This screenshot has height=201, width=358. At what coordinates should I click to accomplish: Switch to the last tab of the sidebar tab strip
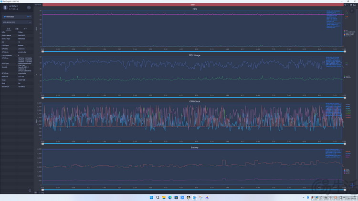pos(25,29)
